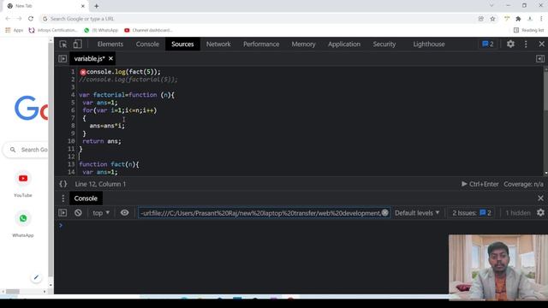This screenshot has height=308, width=548.
Task: Open the Network tab
Action: coord(218,44)
